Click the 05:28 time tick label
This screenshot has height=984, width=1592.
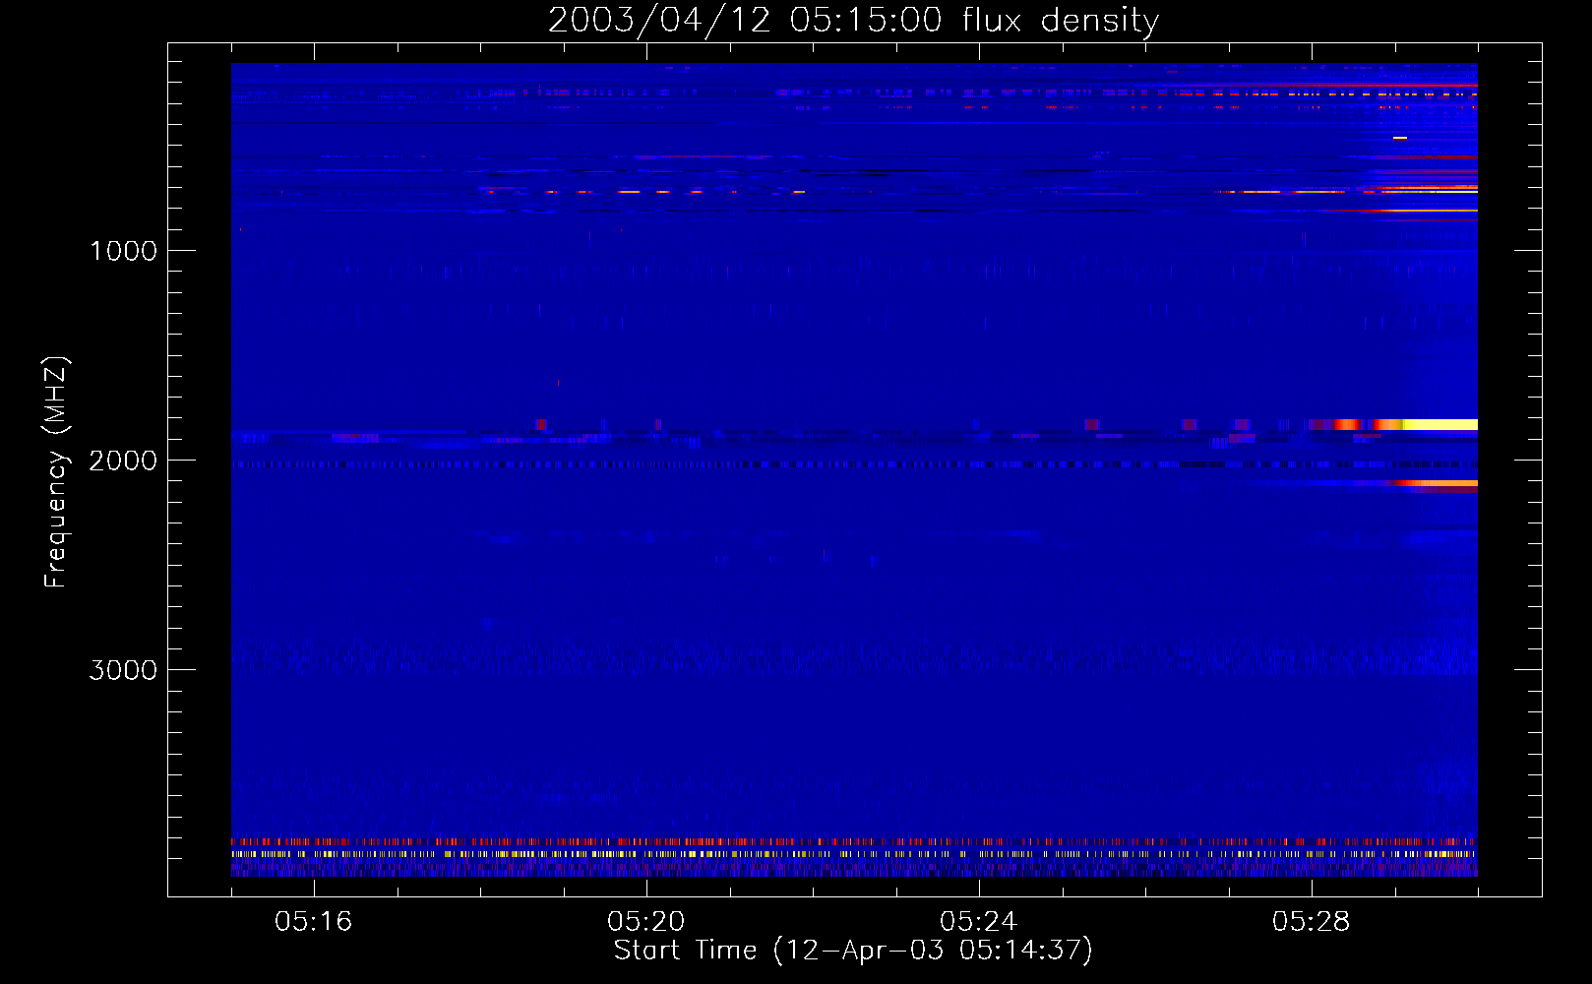(x=1312, y=921)
